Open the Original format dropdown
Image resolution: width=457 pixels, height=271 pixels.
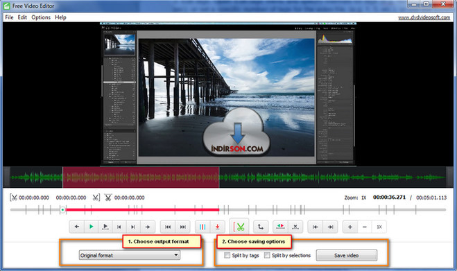[130, 255]
